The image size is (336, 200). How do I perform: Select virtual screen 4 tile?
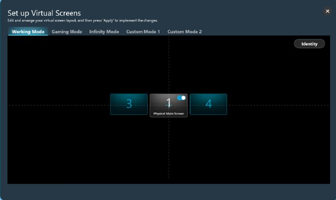[208, 104]
